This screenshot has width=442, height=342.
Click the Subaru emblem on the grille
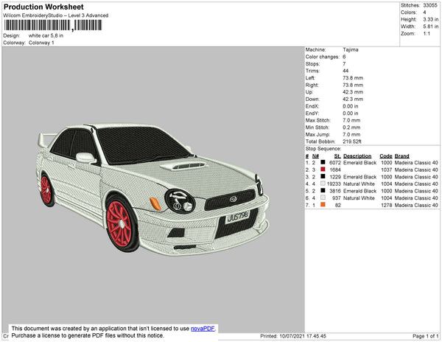point(233,199)
